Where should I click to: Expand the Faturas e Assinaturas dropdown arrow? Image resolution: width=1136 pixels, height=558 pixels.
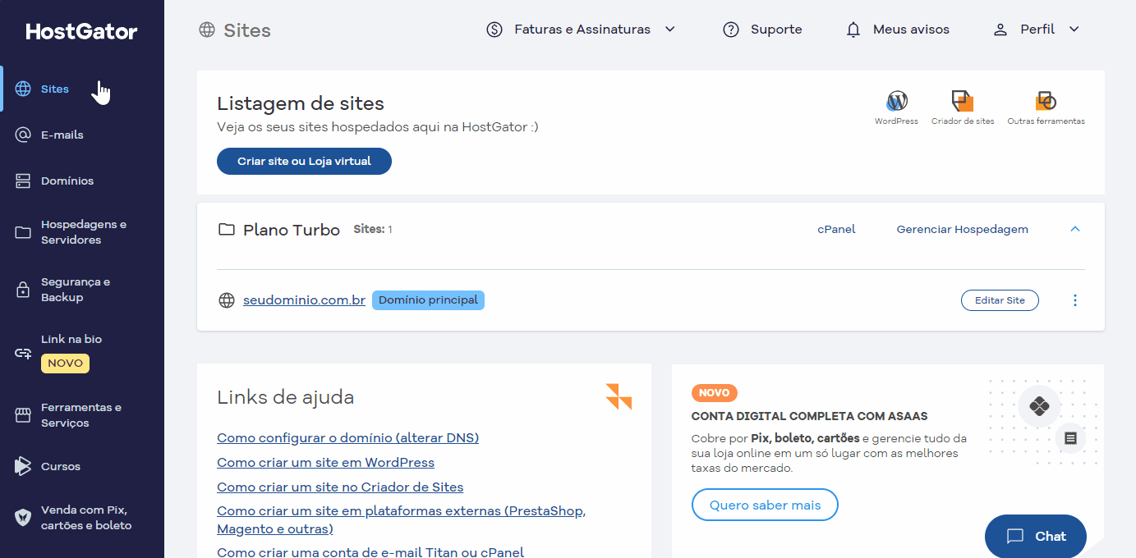(x=669, y=30)
